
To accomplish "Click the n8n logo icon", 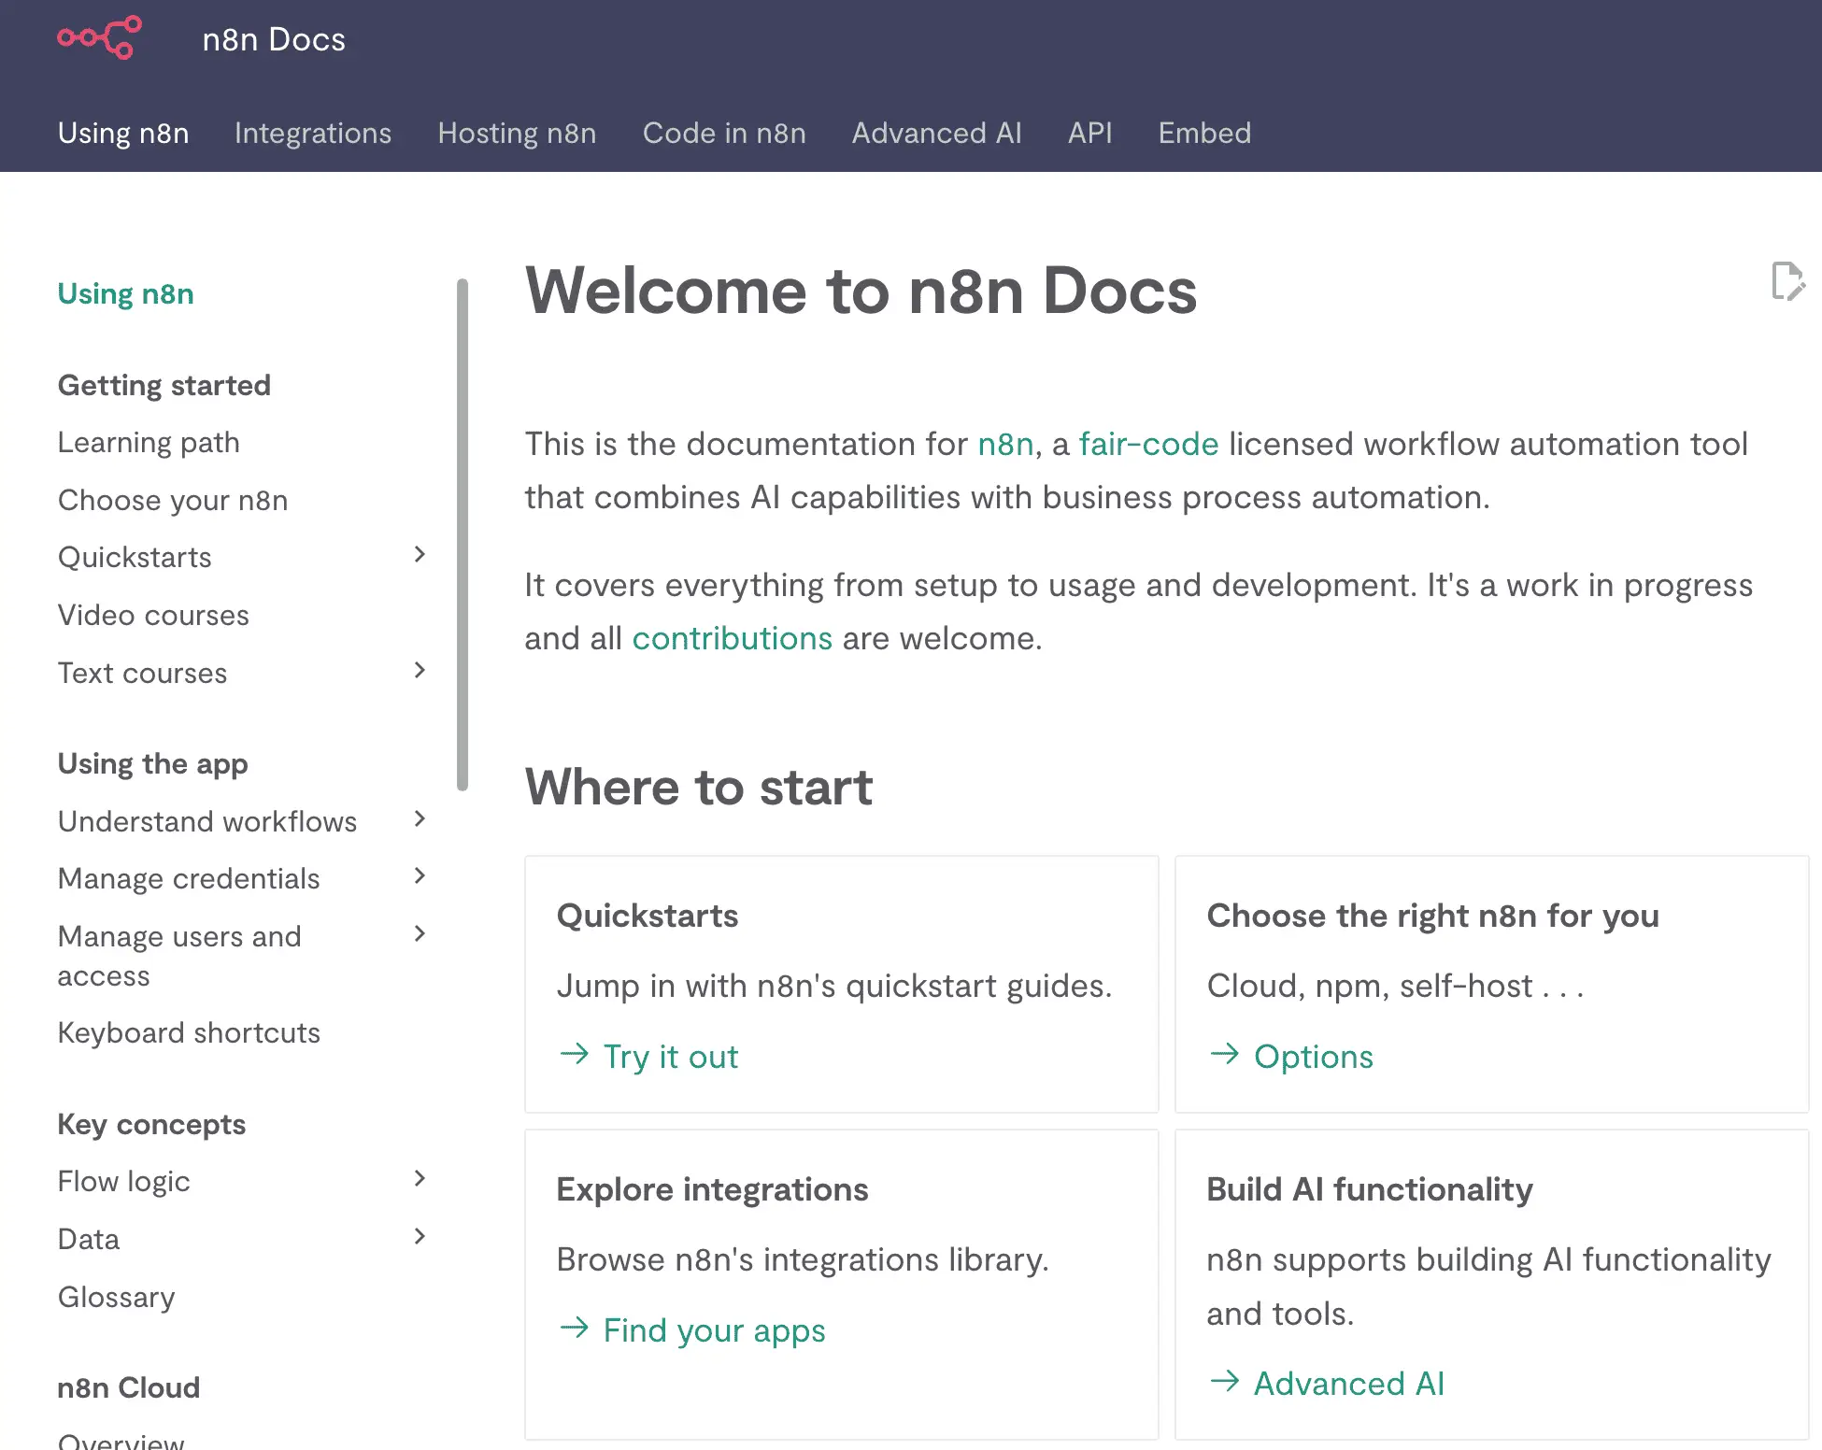I will pyautogui.click(x=100, y=38).
